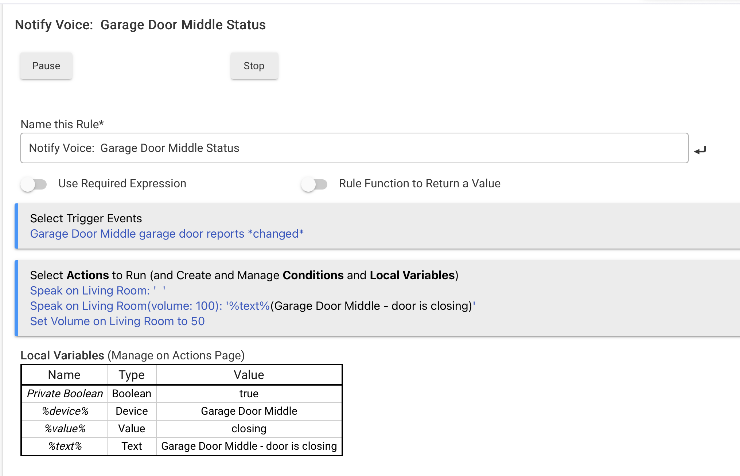Click the page title Notify Voice heading

click(140, 25)
